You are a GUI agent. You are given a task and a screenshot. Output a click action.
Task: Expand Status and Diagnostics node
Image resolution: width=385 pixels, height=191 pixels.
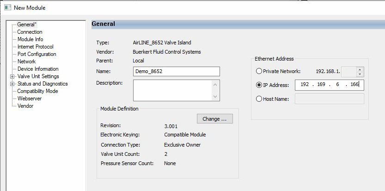pyautogui.click(x=12, y=84)
